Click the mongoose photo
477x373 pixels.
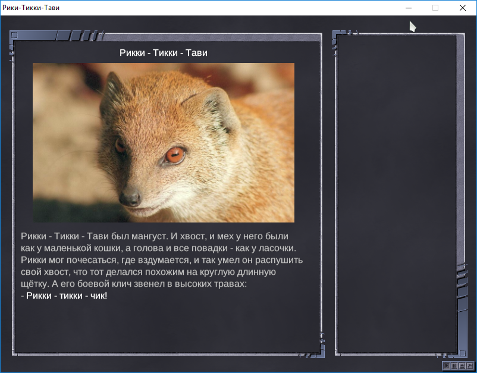point(164,143)
